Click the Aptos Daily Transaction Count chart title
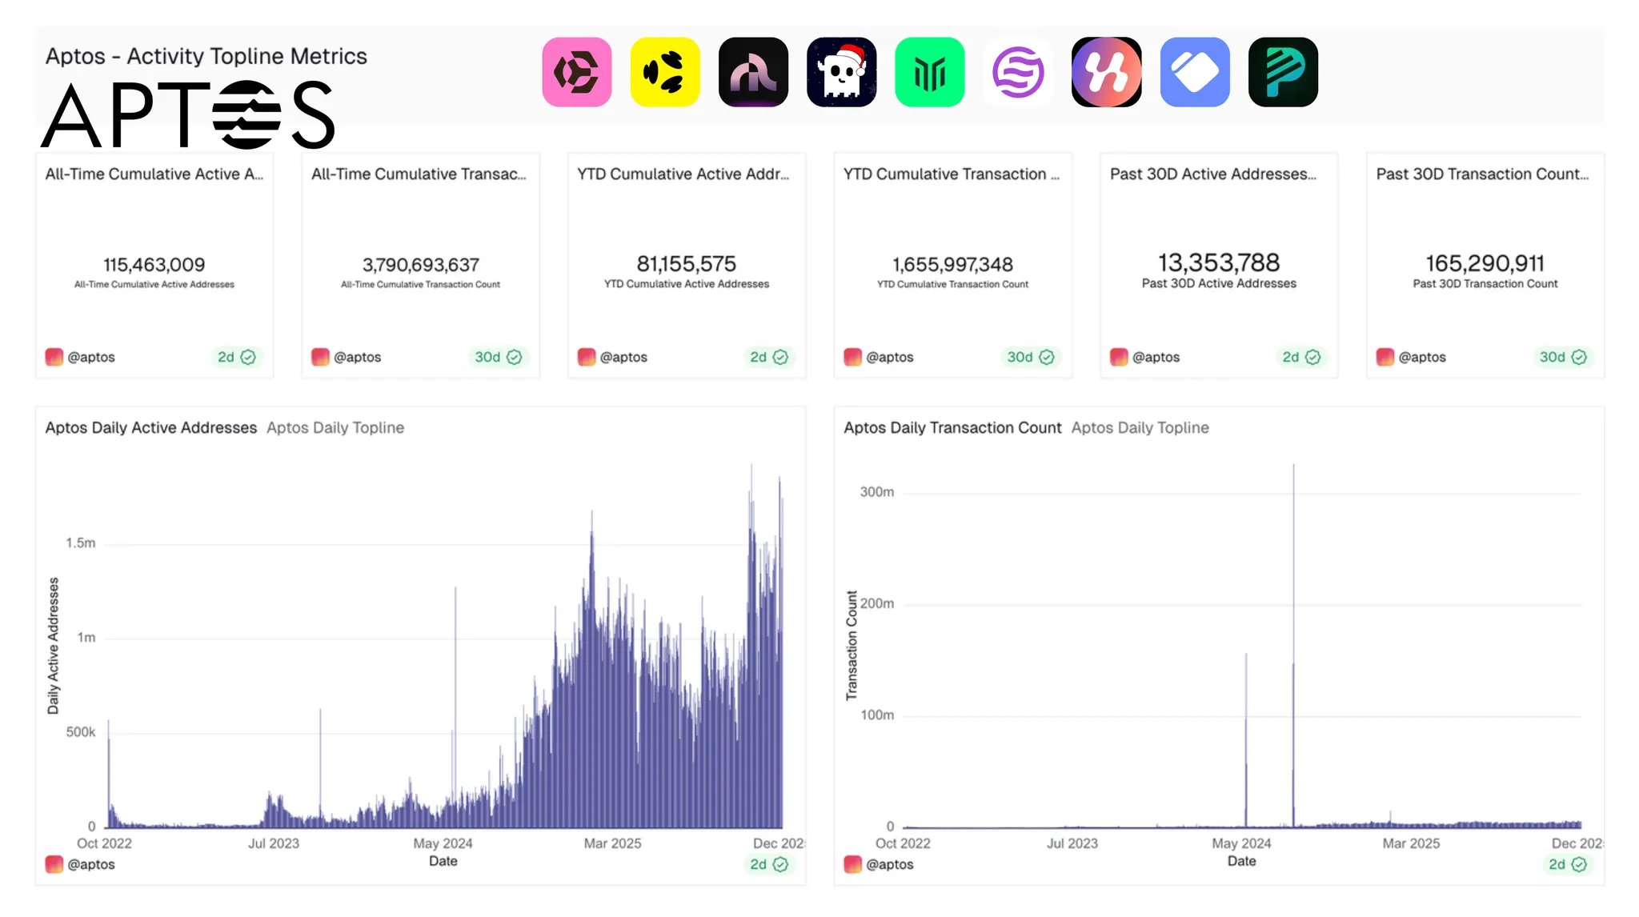The image size is (1639, 917). 952,428
